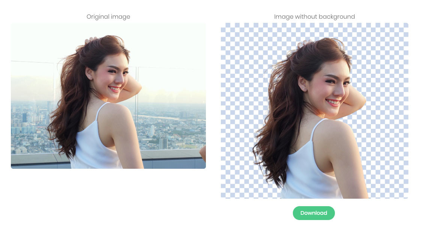This screenshot has width=423, height=232.
Task: Click the green Download button
Action: point(313,213)
